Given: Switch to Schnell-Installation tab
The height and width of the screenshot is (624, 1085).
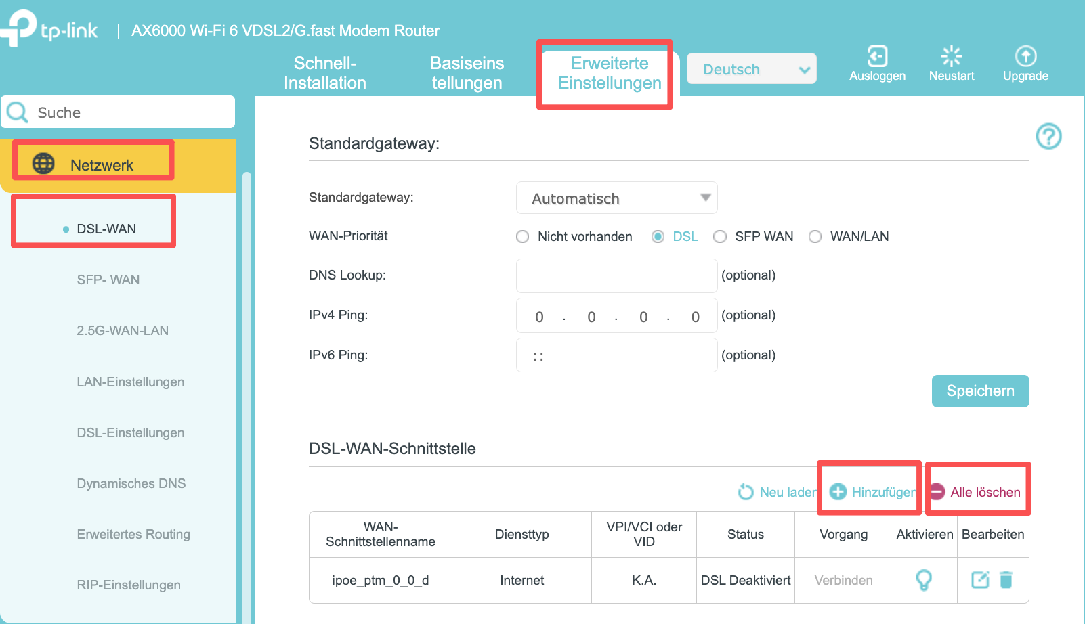Looking at the screenshot, I should coord(325,73).
